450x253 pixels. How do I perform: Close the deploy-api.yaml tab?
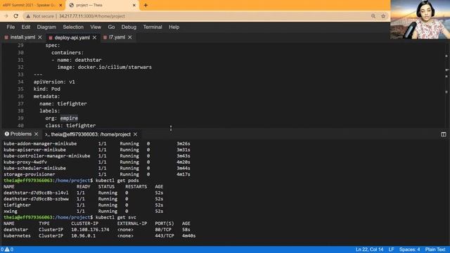pyautogui.click(x=94, y=37)
